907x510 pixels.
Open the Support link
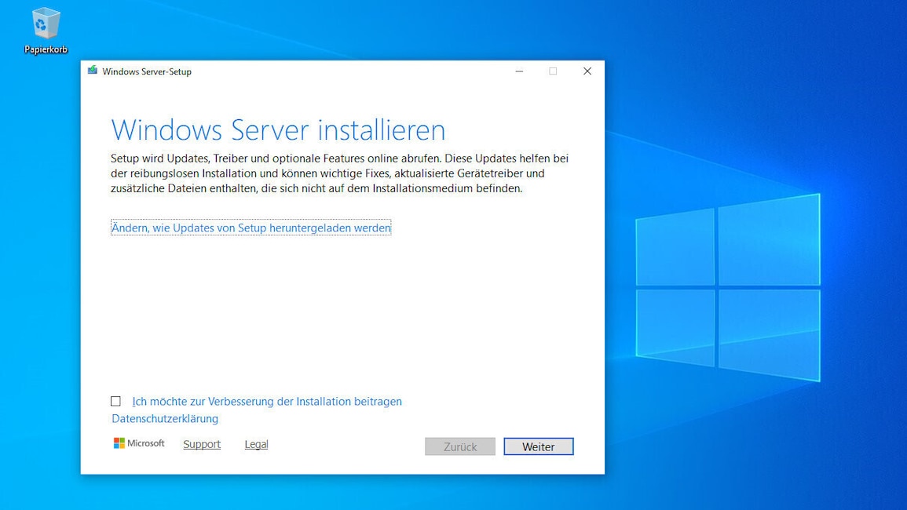tap(202, 444)
